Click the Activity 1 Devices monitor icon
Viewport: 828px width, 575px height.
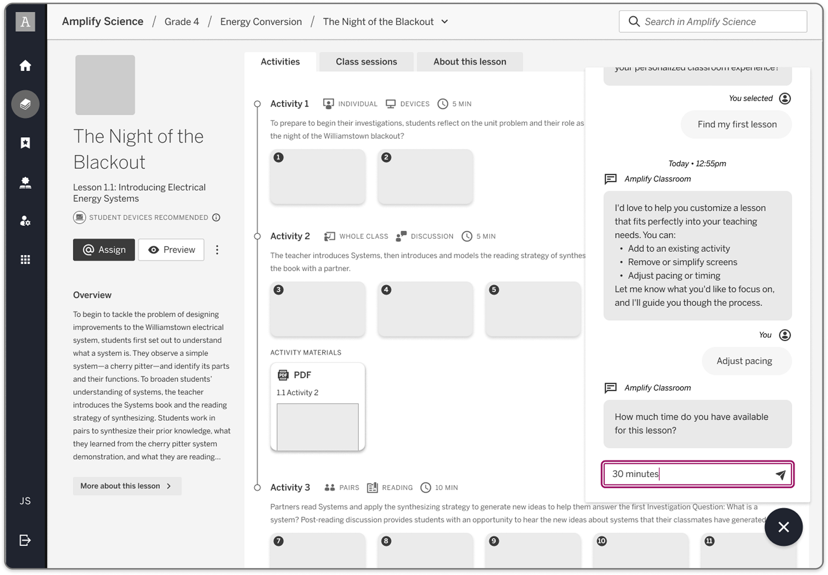(x=391, y=104)
